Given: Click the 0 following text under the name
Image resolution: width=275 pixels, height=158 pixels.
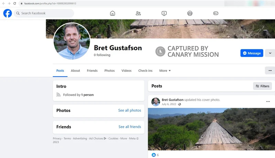Looking at the screenshot, I should [102, 55].
